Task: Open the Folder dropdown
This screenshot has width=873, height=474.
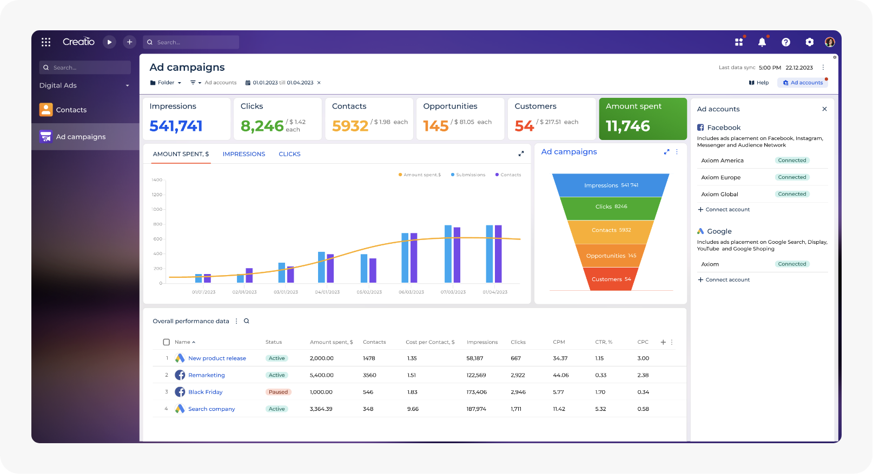Action: click(166, 83)
